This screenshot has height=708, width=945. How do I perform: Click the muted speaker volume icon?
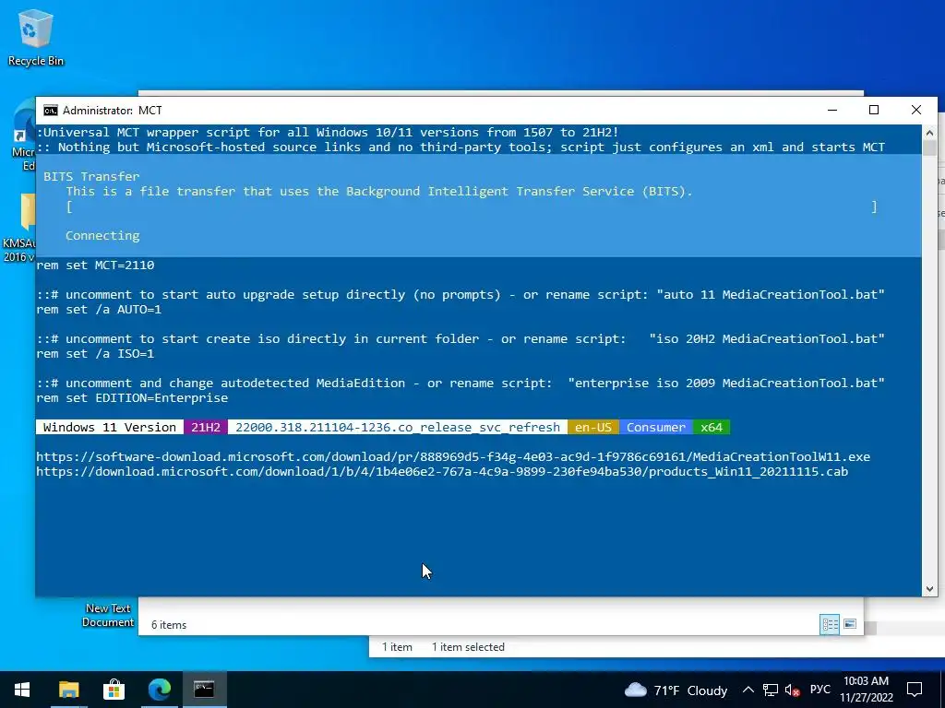pyautogui.click(x=792, y=690)
